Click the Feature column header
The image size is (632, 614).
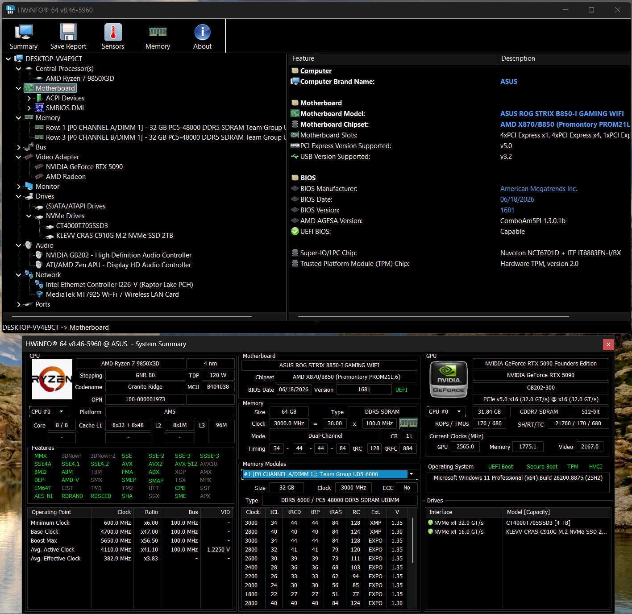point(392,58)
